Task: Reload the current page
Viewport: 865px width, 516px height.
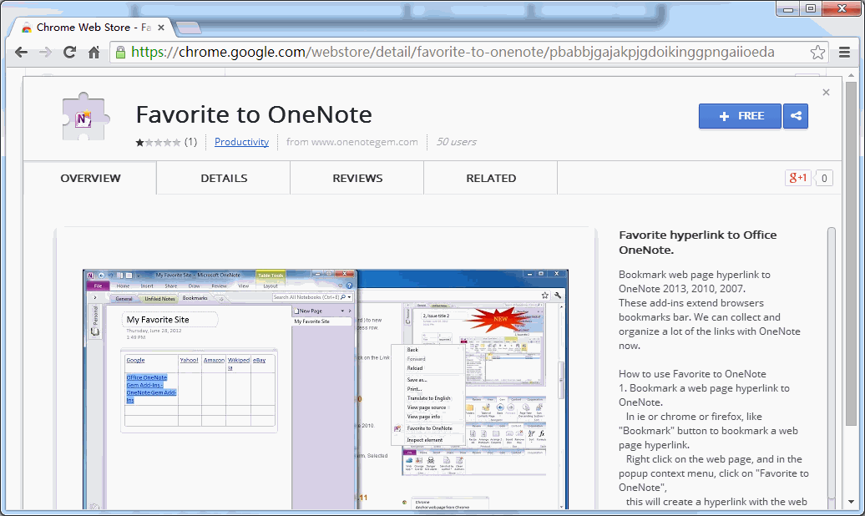Action: pos(69,53)
